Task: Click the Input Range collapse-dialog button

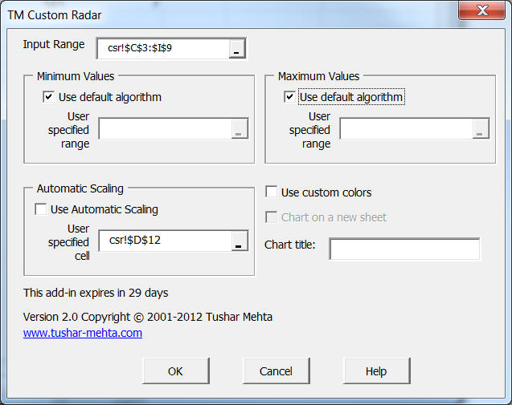Action: click(236, 49)
